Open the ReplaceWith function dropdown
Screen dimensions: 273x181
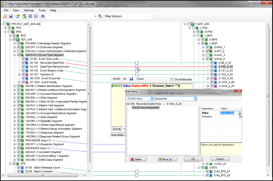click(195, 99)
